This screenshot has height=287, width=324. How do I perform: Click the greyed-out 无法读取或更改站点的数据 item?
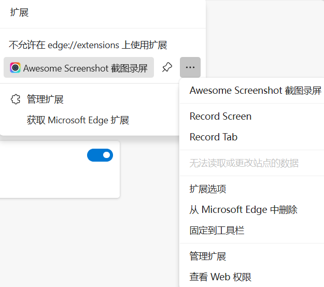click(x=244, y=163)
